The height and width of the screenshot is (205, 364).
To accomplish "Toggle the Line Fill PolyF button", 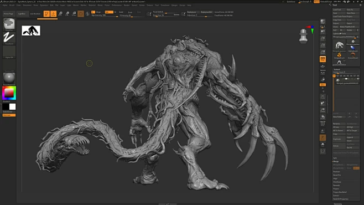I will click(x=323, y=124).
